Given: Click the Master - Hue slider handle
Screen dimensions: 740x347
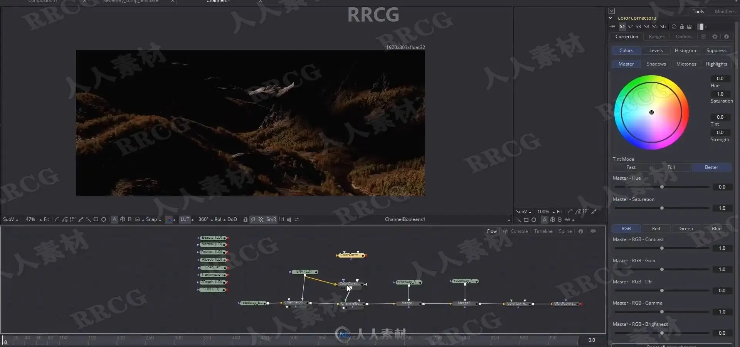Looking at the screenshot, I should coord(662,187).
